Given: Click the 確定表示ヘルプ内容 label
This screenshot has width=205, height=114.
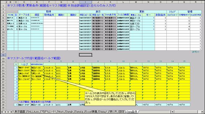Looking at the screenshot, I should [x=41, y=102].
